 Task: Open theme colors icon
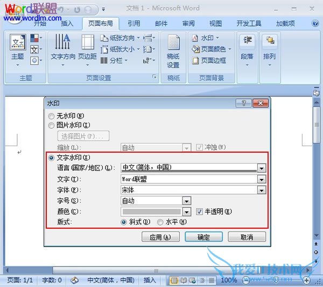point(36,38)
